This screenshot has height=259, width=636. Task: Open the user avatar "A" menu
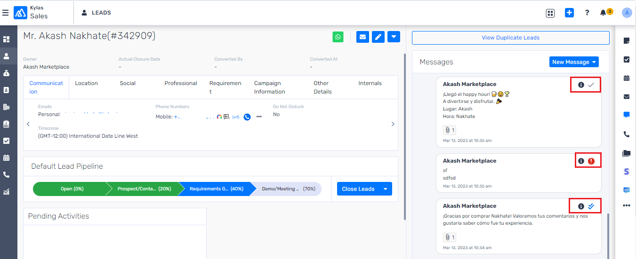click(x=627, y=13)
